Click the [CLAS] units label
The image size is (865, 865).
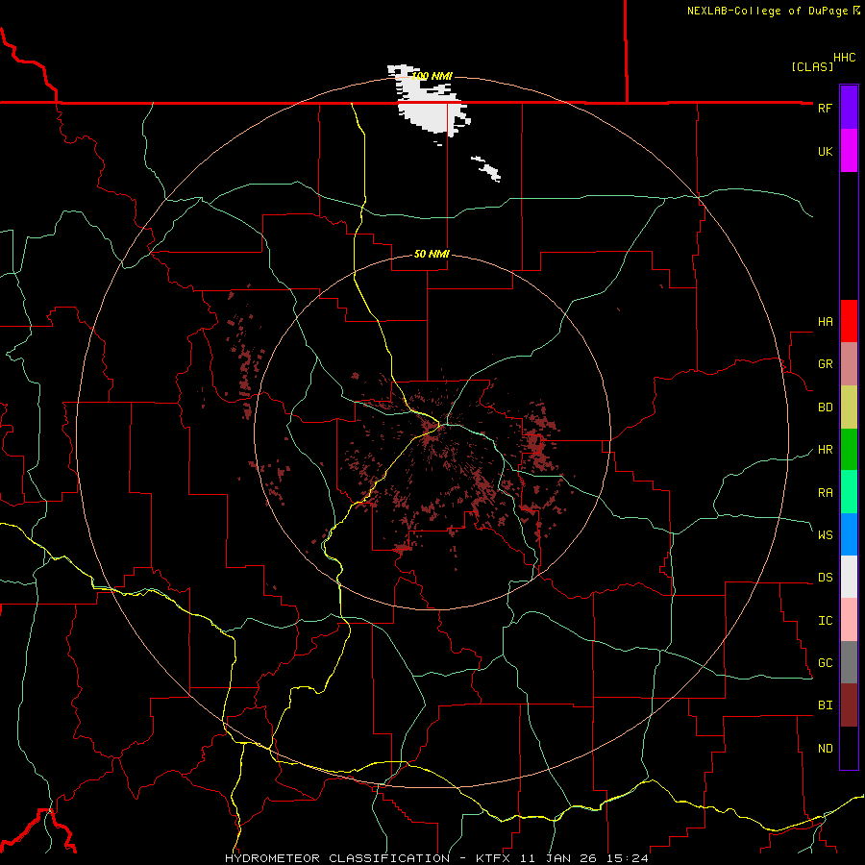click(812, 66)
